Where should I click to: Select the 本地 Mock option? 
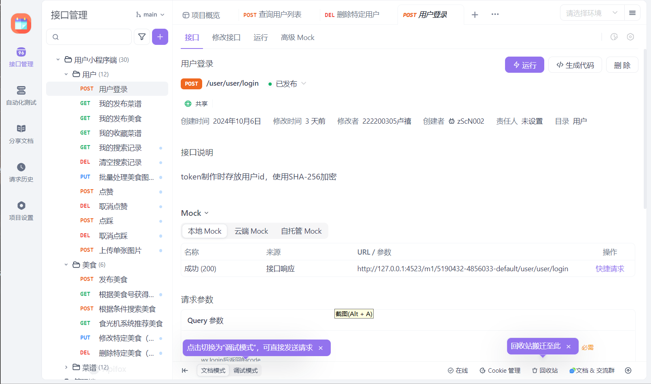205,231
